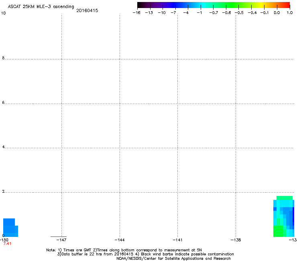Click the longitude -147 axis label
The width and height of the screenshot is (297, 261).
pyautogui.click(x=61, y=240)
